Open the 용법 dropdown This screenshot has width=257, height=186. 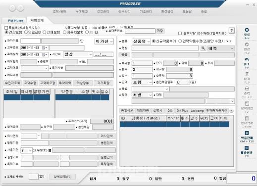point(150,89)
